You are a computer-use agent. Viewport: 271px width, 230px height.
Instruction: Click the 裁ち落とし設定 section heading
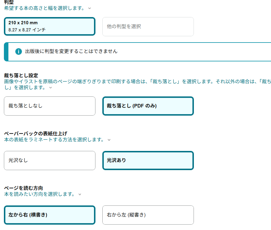point(21,75)
